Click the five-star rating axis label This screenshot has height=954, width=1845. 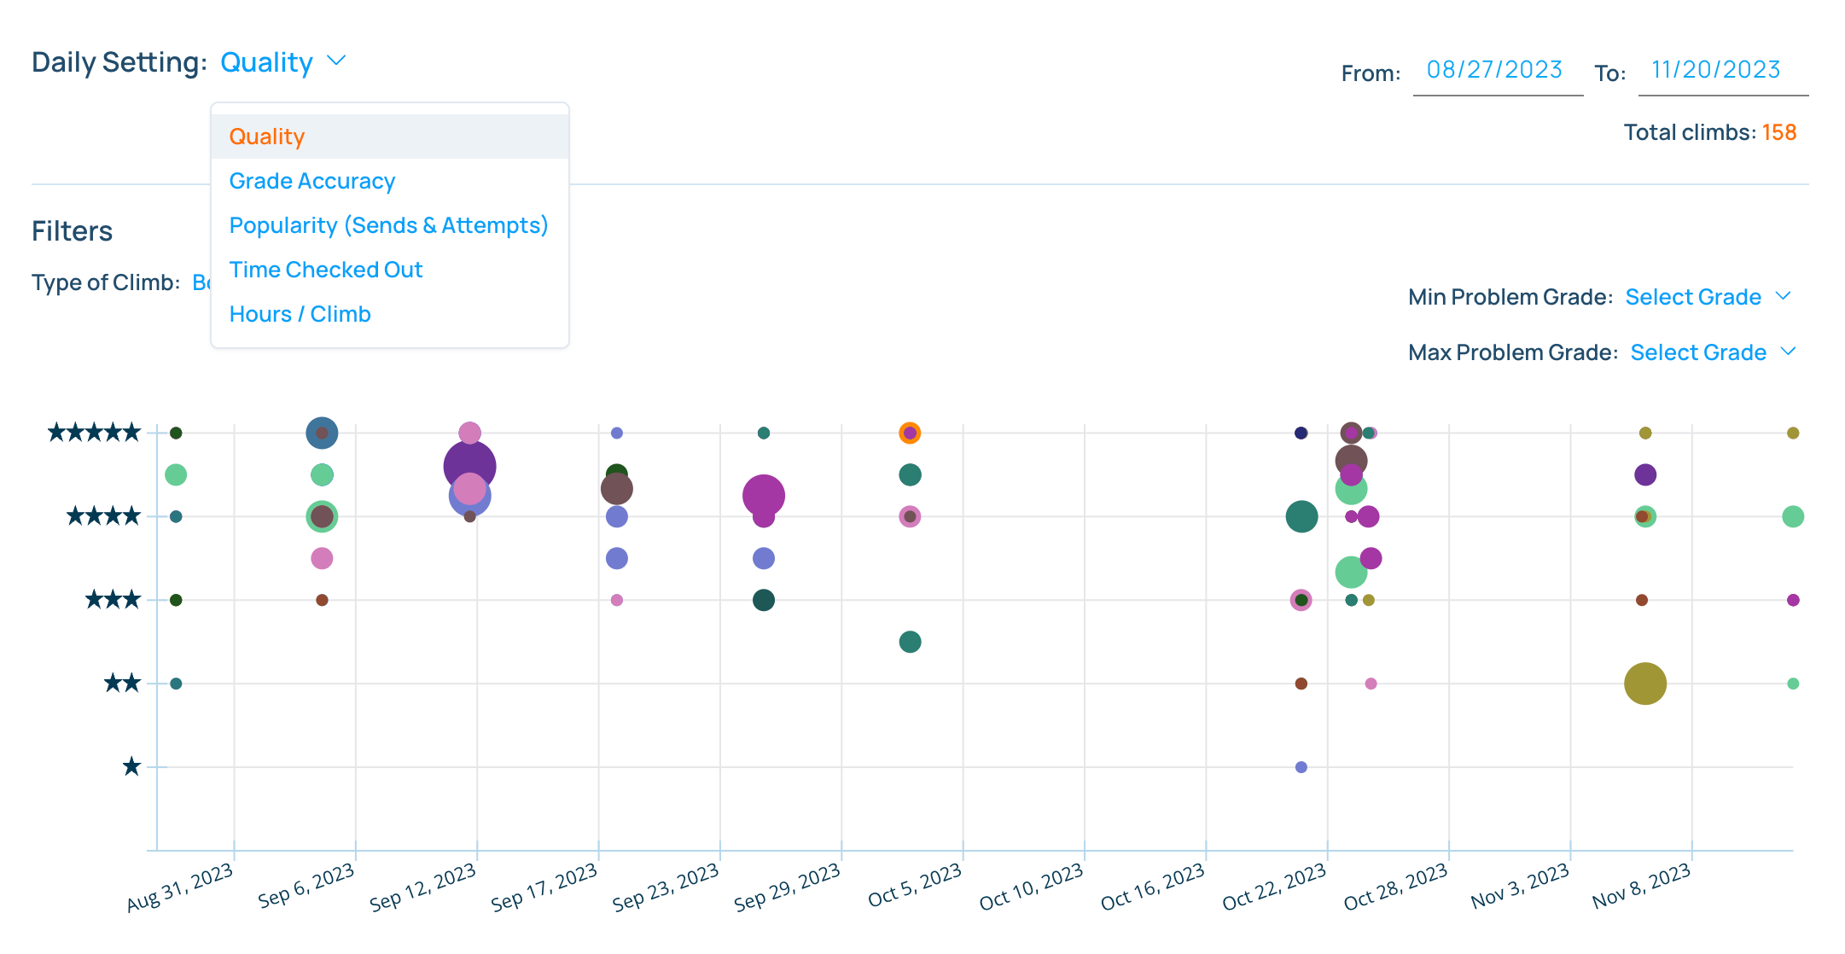(x=94, y=433)
